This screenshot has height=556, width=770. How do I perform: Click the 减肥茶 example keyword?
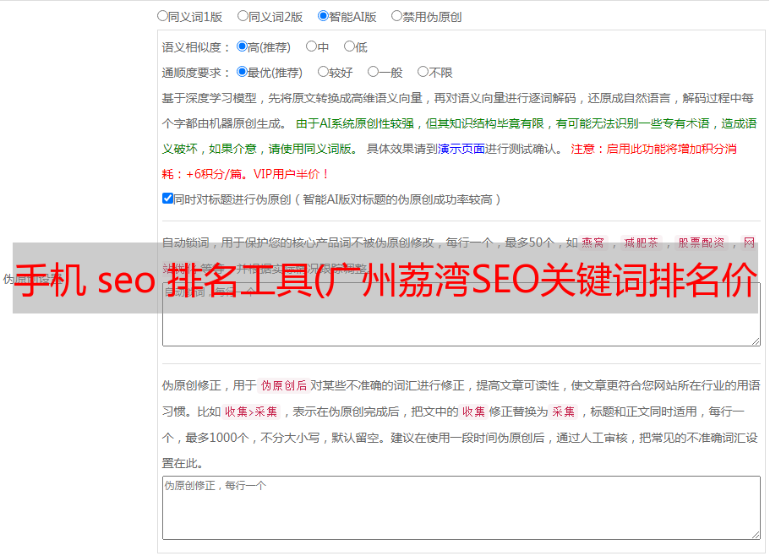click(641, 243)
